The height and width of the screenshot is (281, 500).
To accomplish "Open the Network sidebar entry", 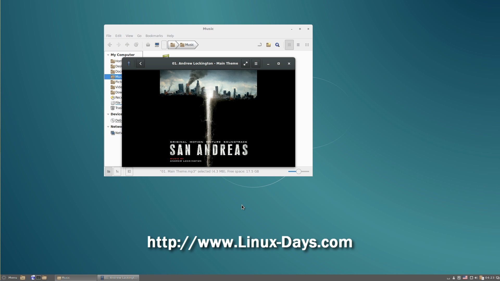I will 116,133.
